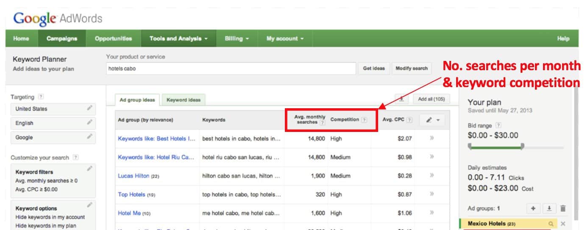The width and height of the screenshot is (585, 230).
Task: Open Keywords like: Best Hotels link
Action: point(156,138)
